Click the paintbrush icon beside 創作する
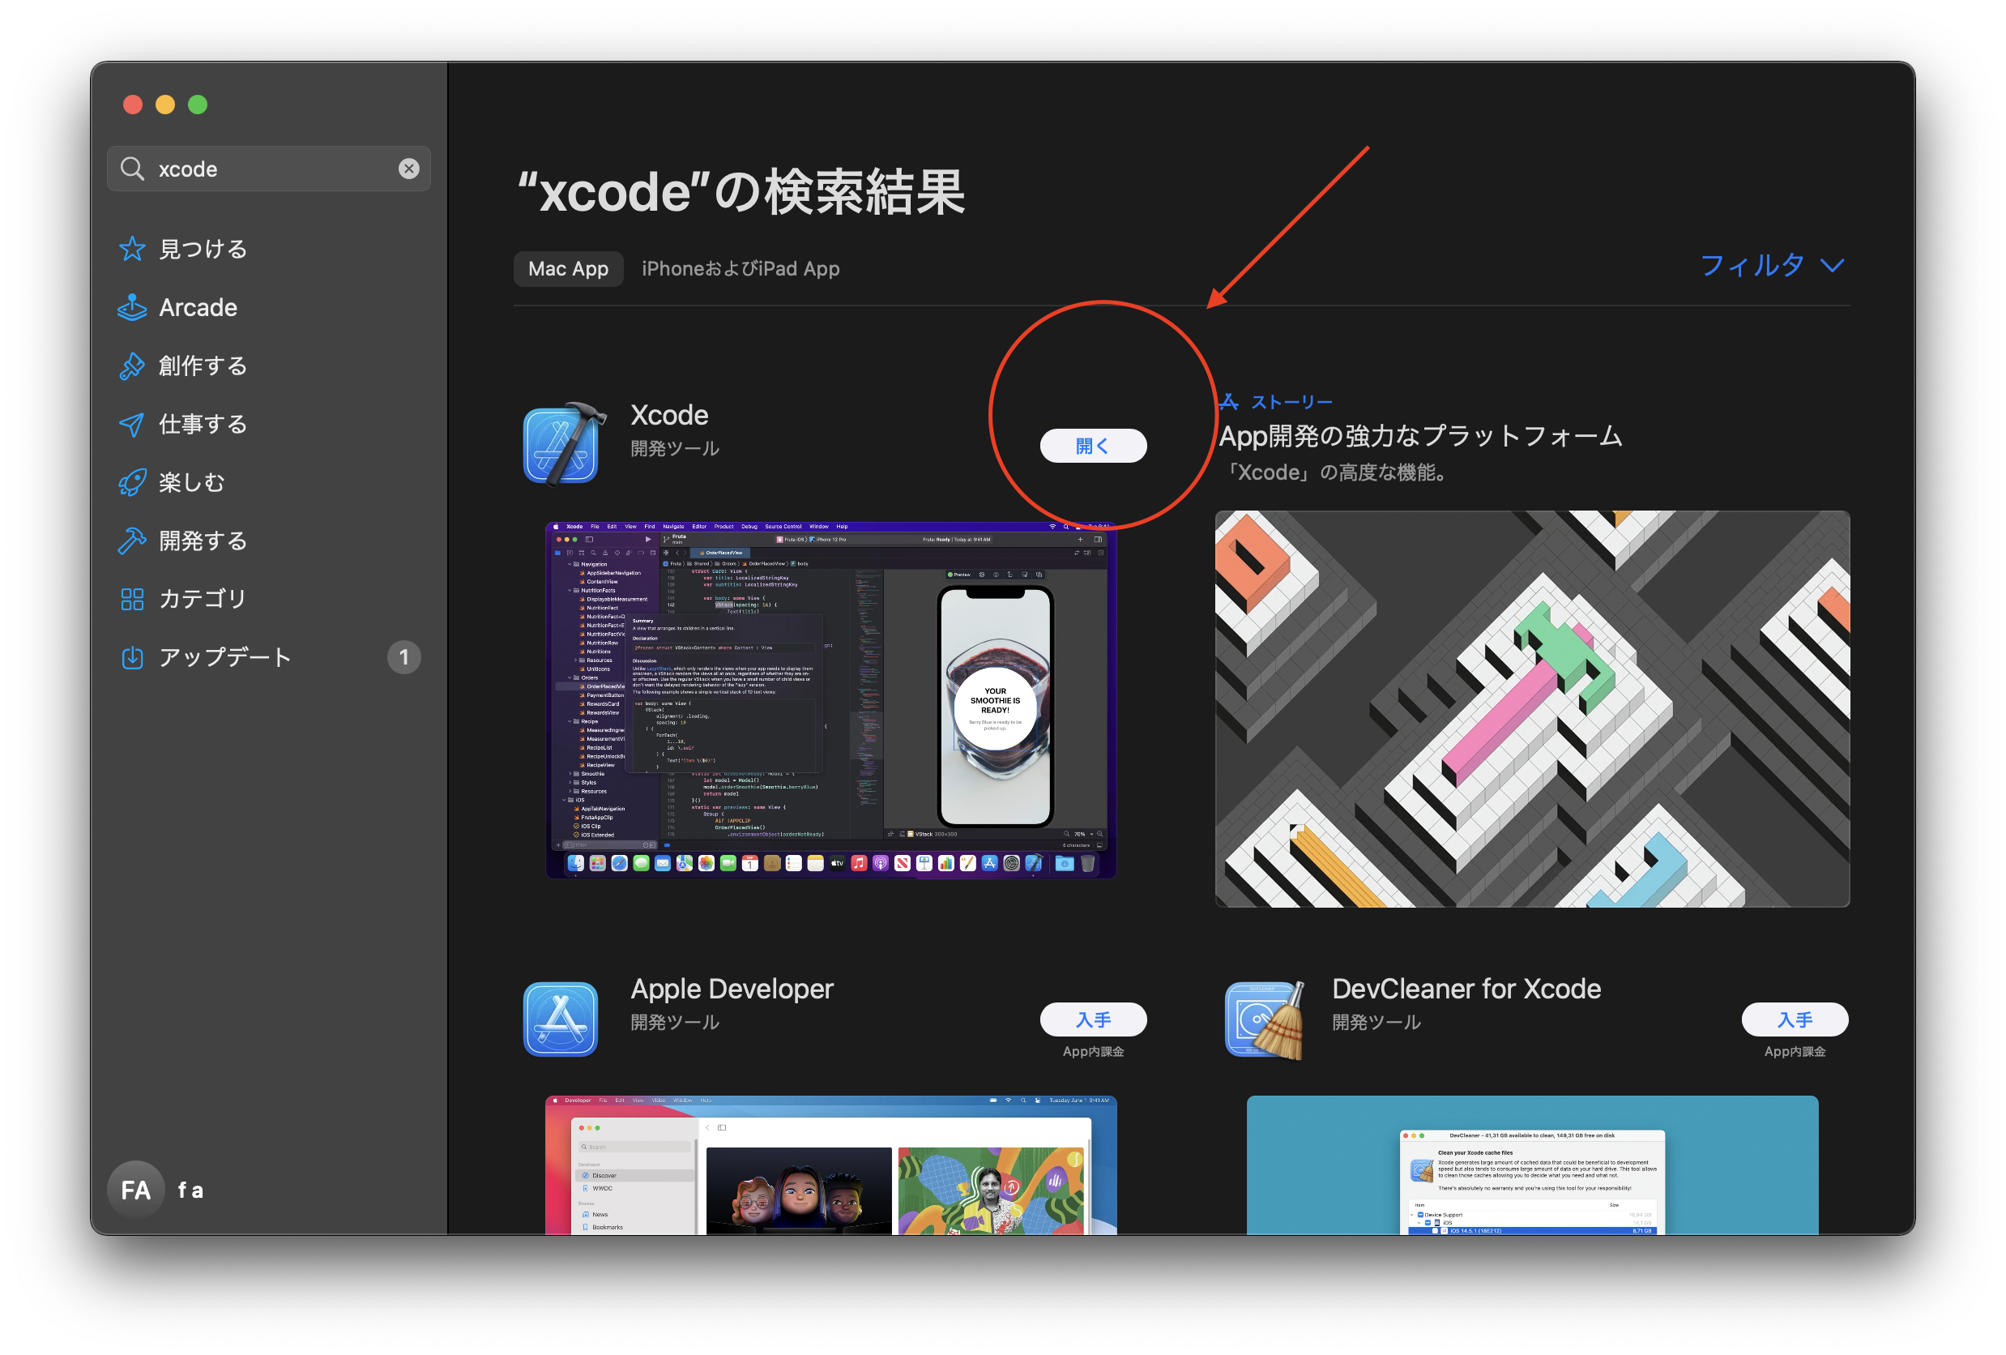Viewport: 2006px width, 1355px height. [132, 365]
